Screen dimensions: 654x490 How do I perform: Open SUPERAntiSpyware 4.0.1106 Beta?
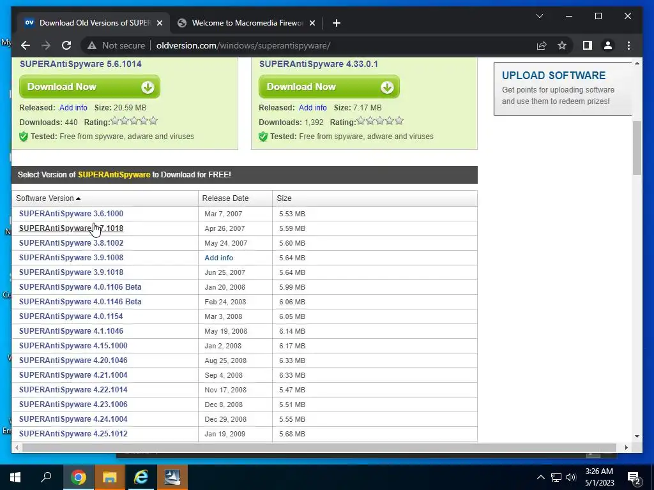80,287
